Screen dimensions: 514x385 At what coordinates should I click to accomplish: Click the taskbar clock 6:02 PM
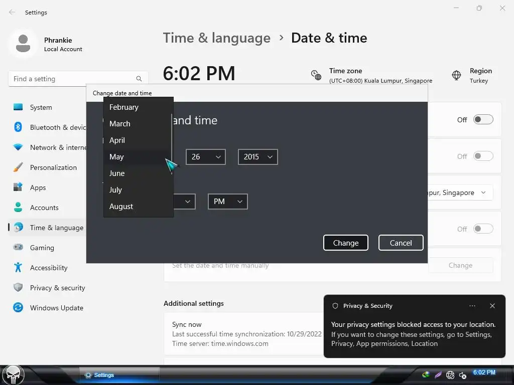484,372
